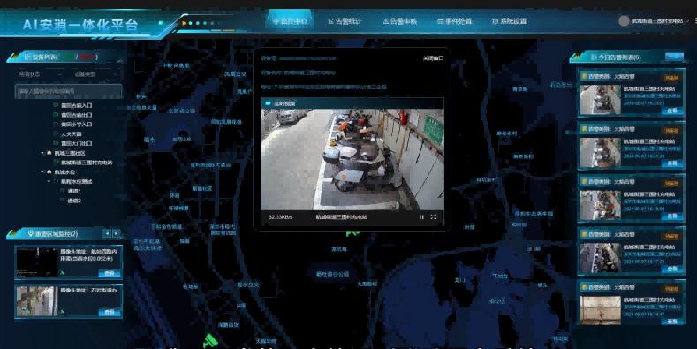The height and width of the screenshot is (349, 697).
Task: Open the third alarm card thumbnail
Action: coord(600,205)
